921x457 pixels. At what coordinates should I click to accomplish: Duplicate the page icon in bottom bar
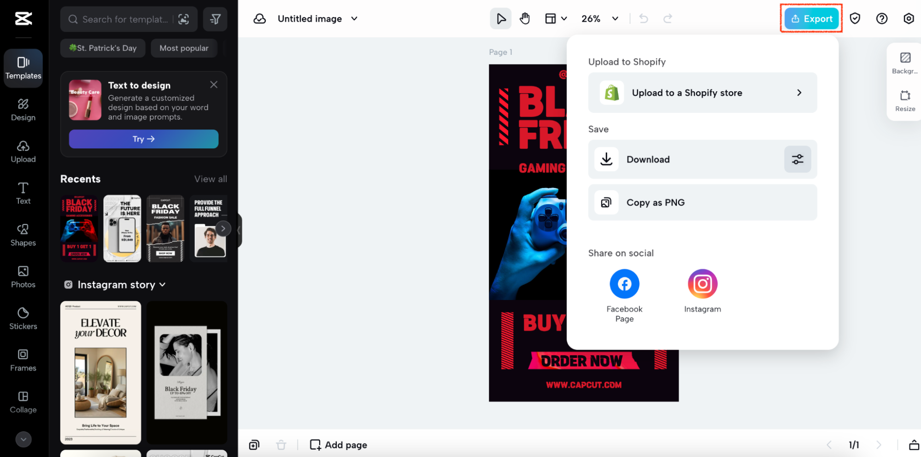(x=254, y=445)
